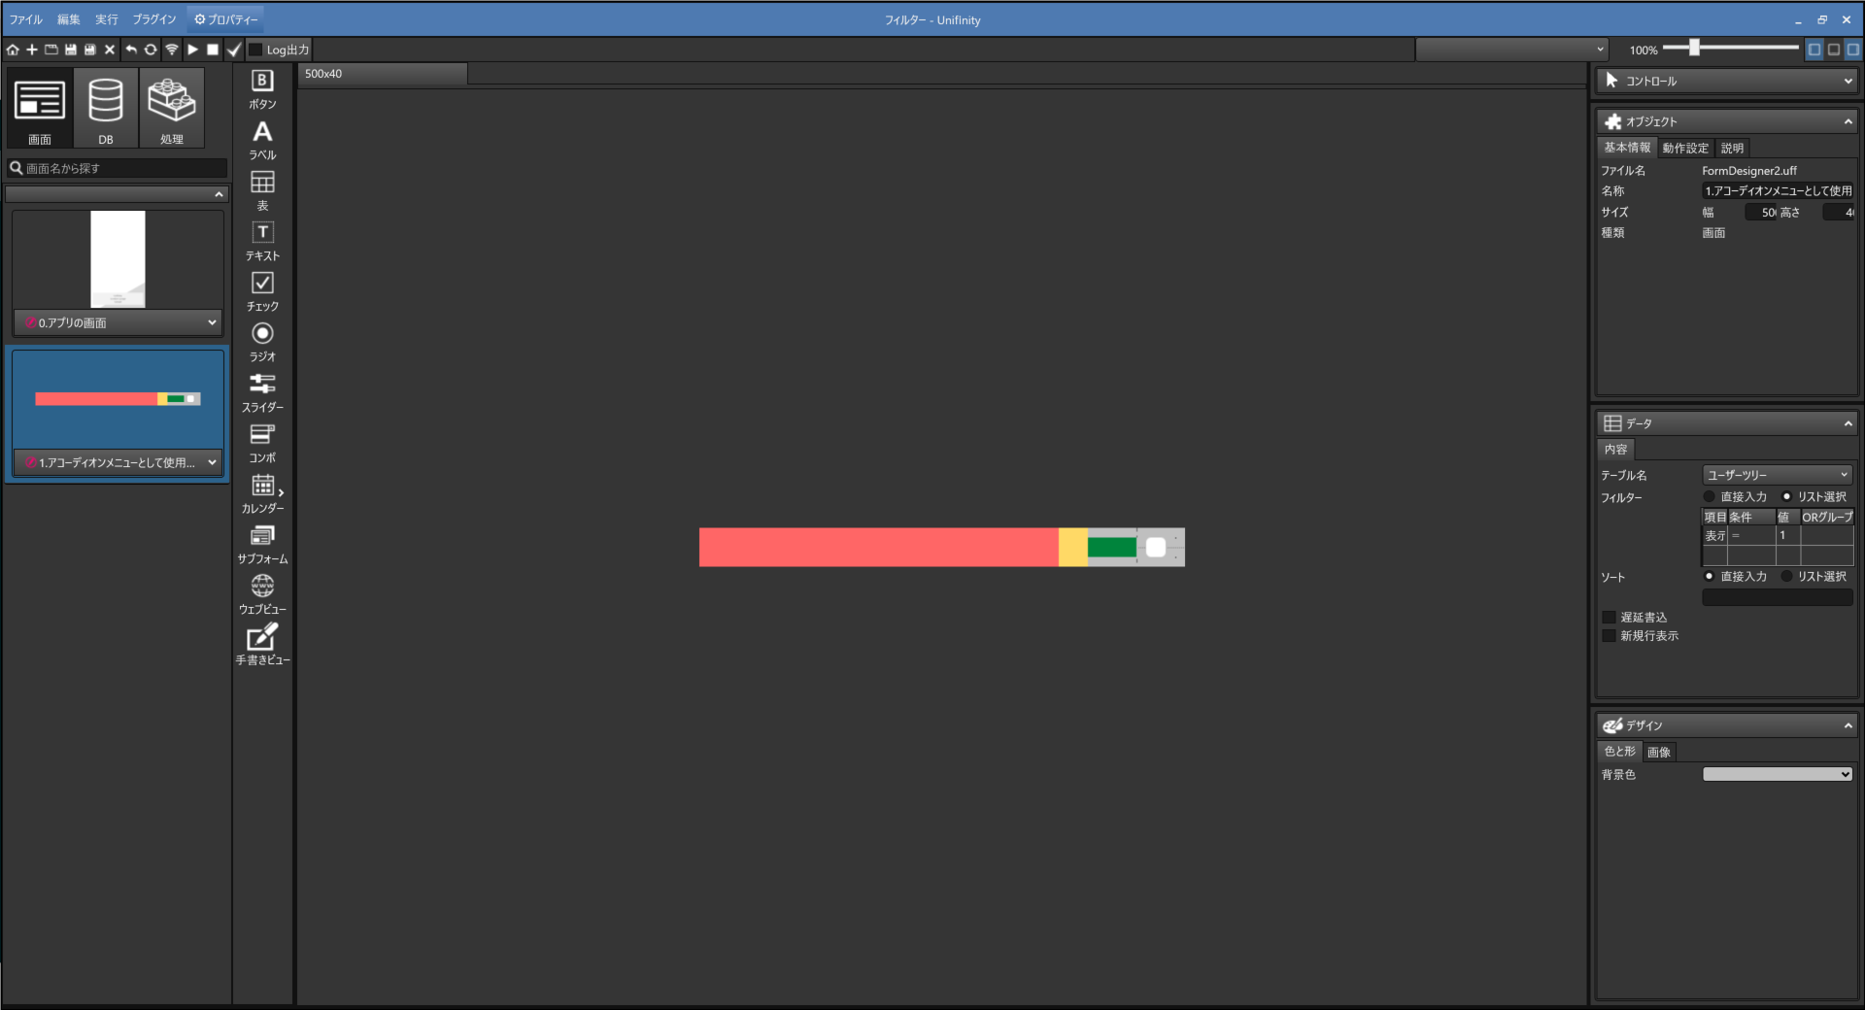Select the ラジオ radio control tool
Image resolution: width=1865 pixels, height=1010 pixels.
[262, 342]
